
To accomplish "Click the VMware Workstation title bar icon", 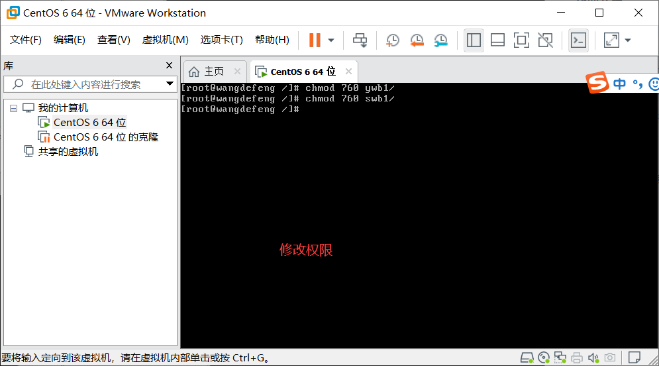I will coord(13,13).
